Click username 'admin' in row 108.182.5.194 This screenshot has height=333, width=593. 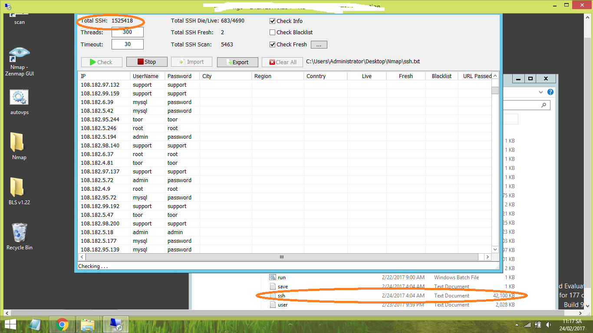pyautogui.click(x=140, y=137)
